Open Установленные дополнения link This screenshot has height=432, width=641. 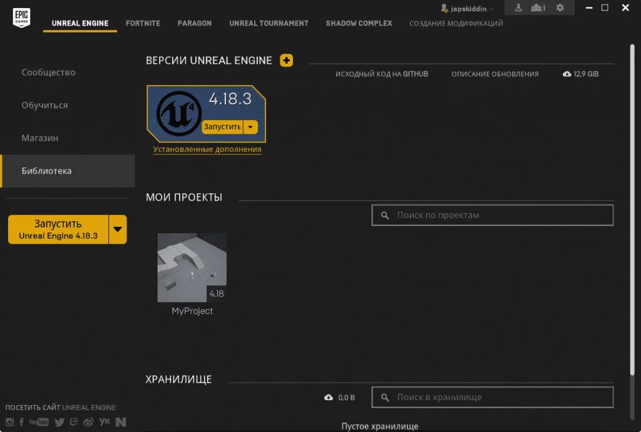(x=207, y=149)
